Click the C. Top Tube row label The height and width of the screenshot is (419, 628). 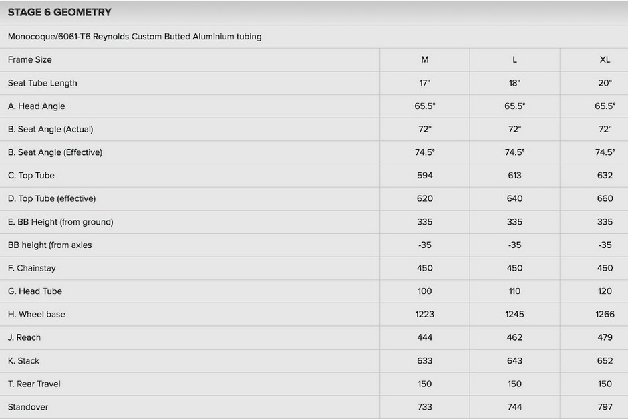click(31, 176)
